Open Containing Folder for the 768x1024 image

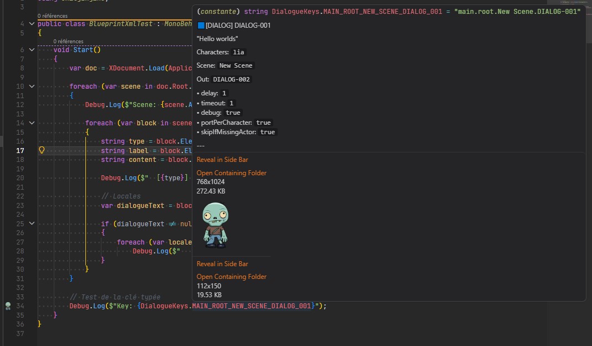(231, 172)
